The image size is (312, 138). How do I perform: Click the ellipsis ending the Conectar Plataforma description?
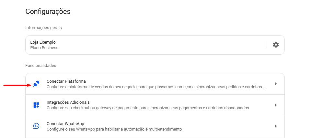264,88
